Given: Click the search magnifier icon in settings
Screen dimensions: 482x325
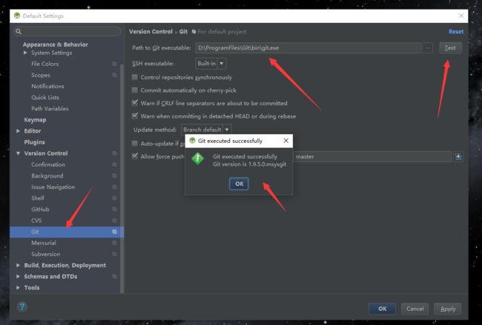Looking at the screenshot, I should [x=19, y=31].
